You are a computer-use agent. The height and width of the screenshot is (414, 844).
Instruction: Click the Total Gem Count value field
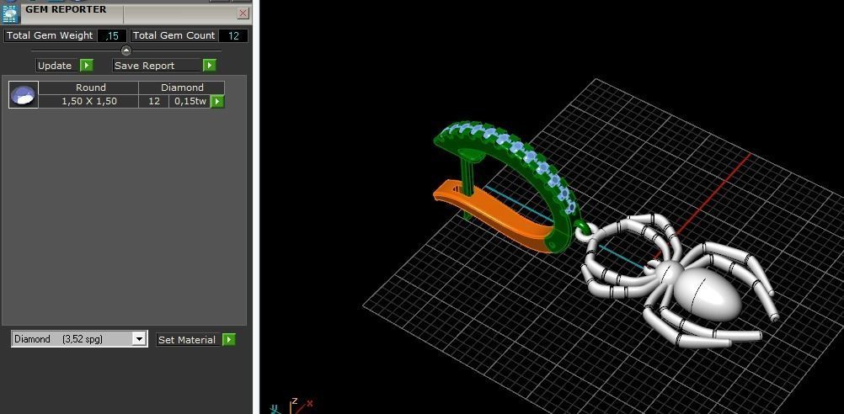pyautogui.click(x=233, y=36)
